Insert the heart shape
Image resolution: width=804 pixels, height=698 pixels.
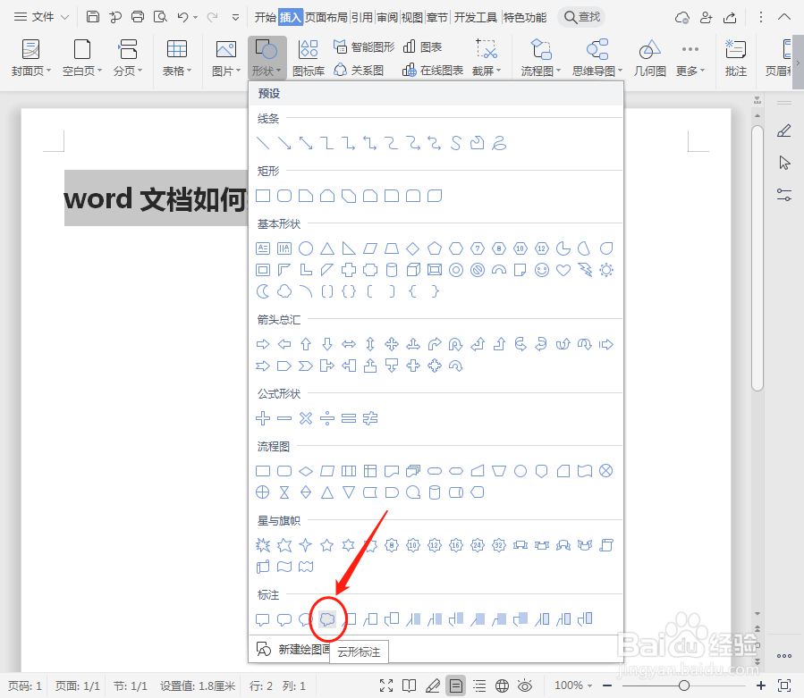(x=563, y=270)
